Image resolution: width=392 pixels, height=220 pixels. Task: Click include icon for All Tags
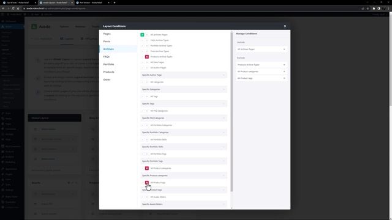click(142, 97)
